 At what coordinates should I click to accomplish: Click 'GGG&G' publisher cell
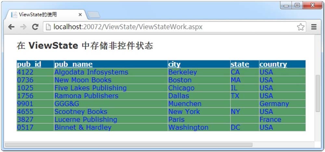tap(111, 104)
